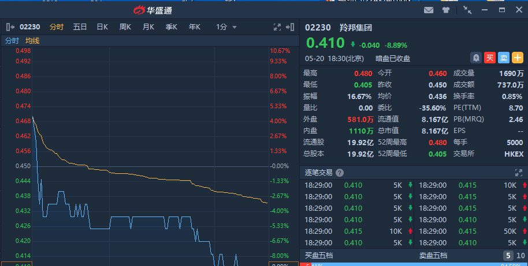Click the 均价 value 0.436
528x266 pixels.
point(437,97)
